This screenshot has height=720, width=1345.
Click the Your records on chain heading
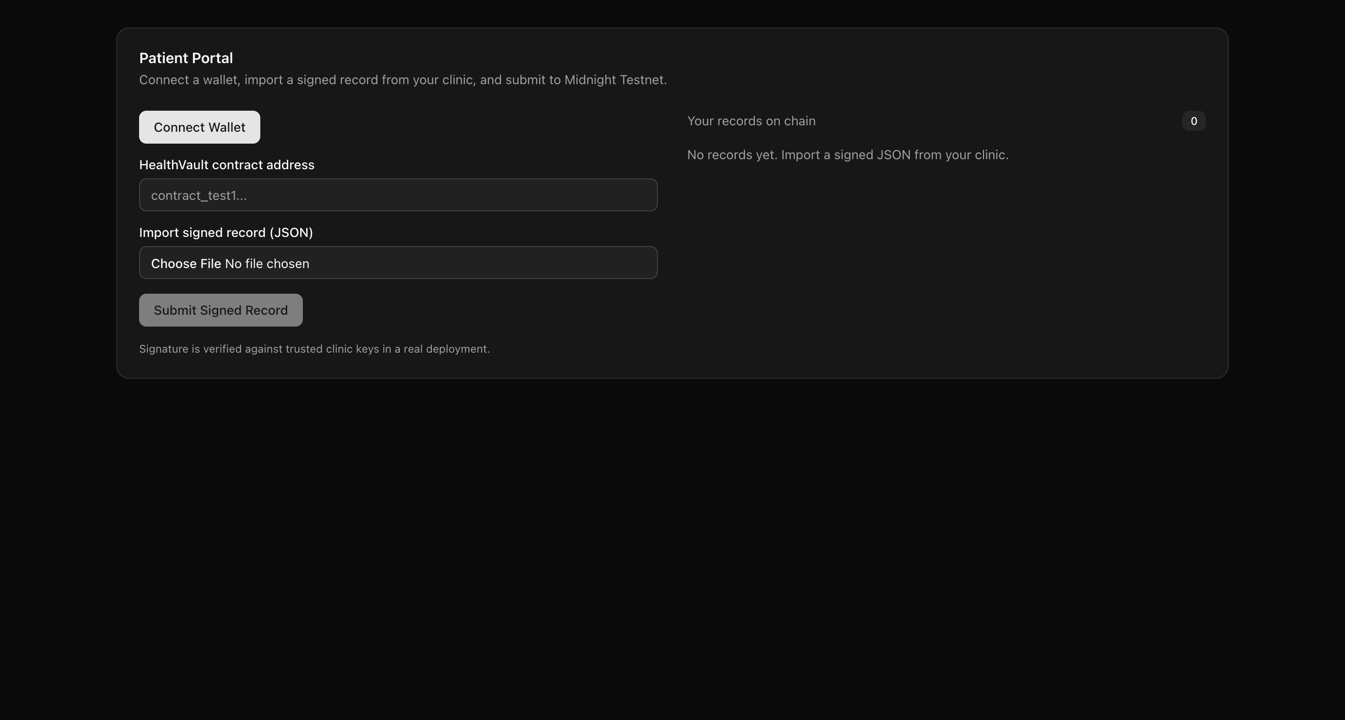pos(751,121)
